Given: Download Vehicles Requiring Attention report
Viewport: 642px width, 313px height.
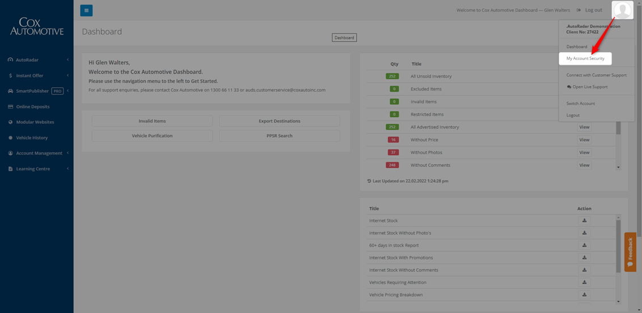Looking at the screenshot, I should point(584,282).
